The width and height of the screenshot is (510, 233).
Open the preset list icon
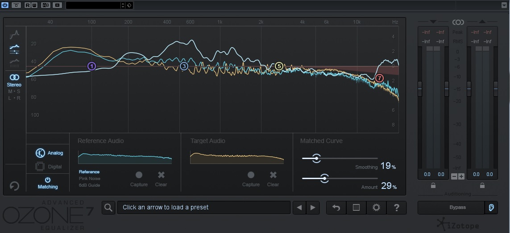tap(356, 207)
